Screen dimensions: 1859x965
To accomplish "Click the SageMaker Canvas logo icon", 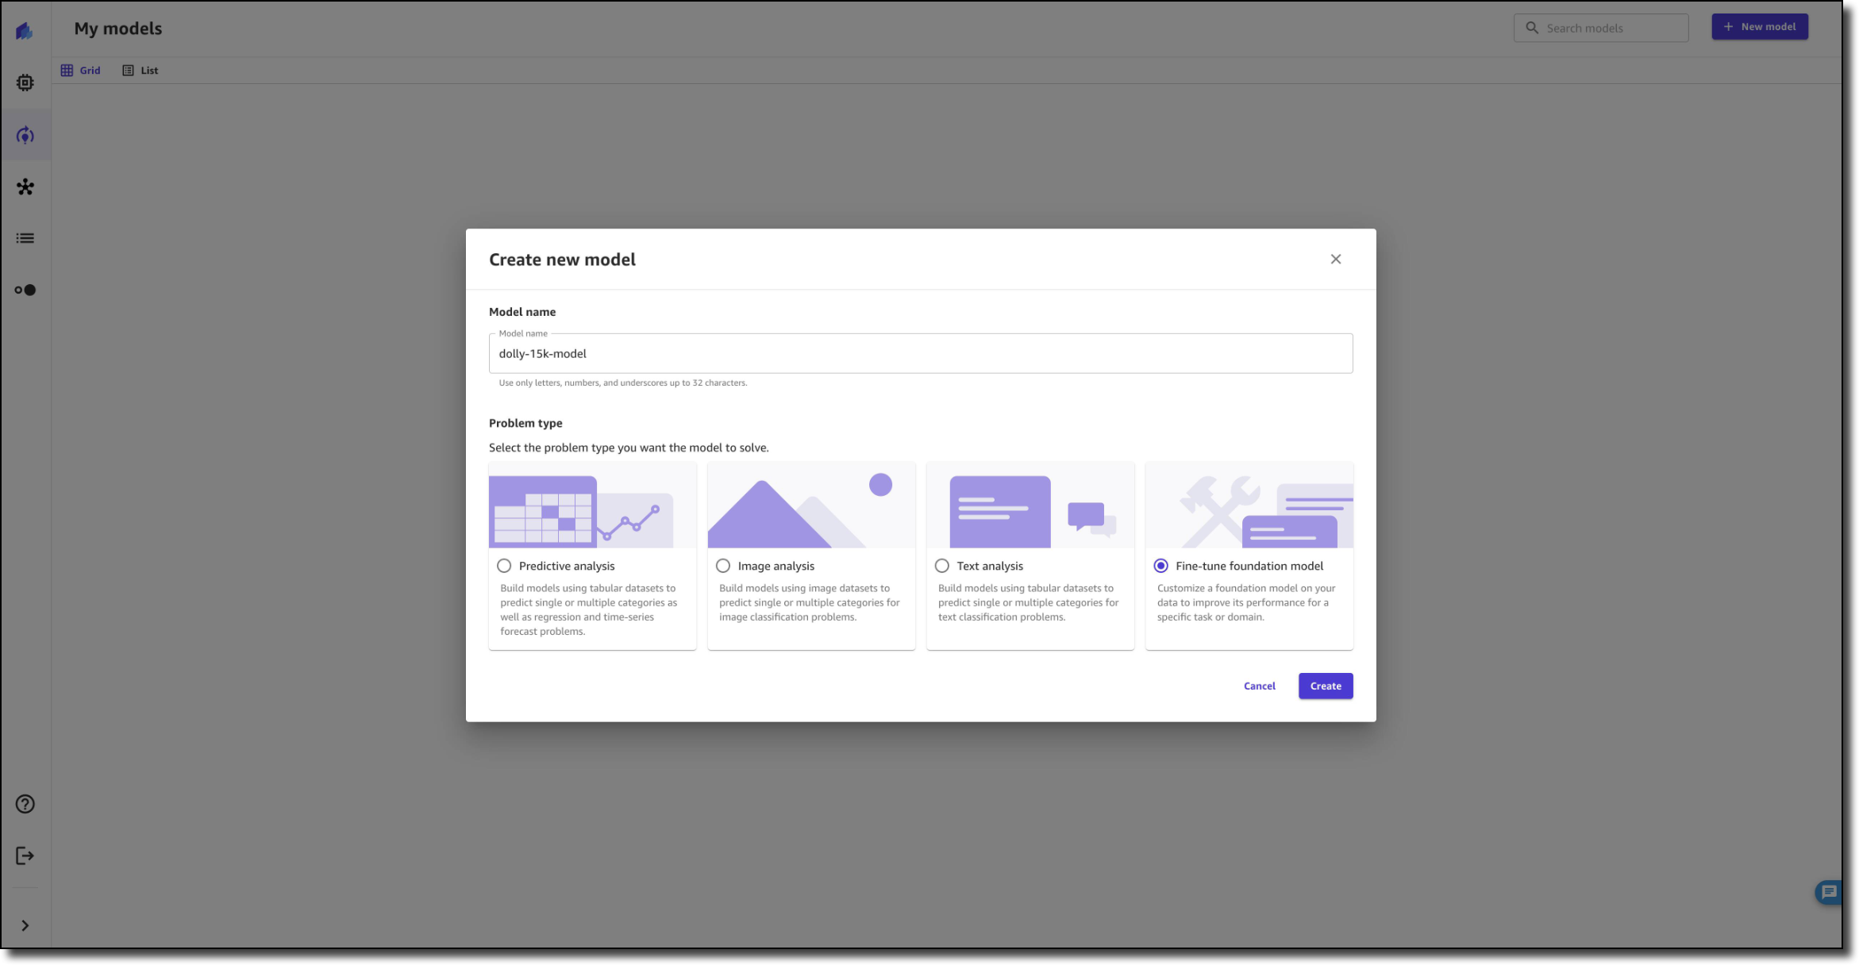I will tap(25, 31).
